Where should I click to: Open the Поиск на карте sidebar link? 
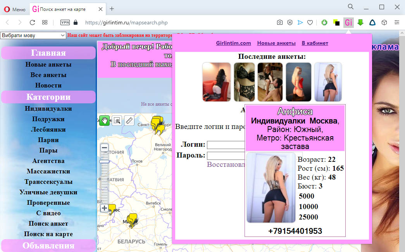pos(48,234)
